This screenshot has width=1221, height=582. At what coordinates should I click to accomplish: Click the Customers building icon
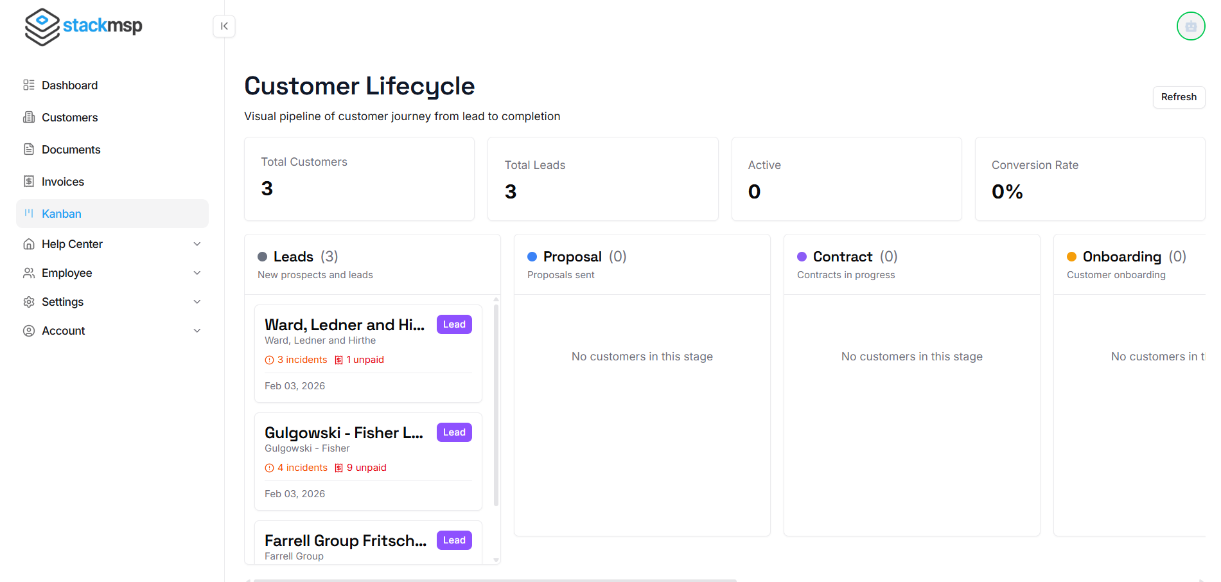tap(29, 118)
